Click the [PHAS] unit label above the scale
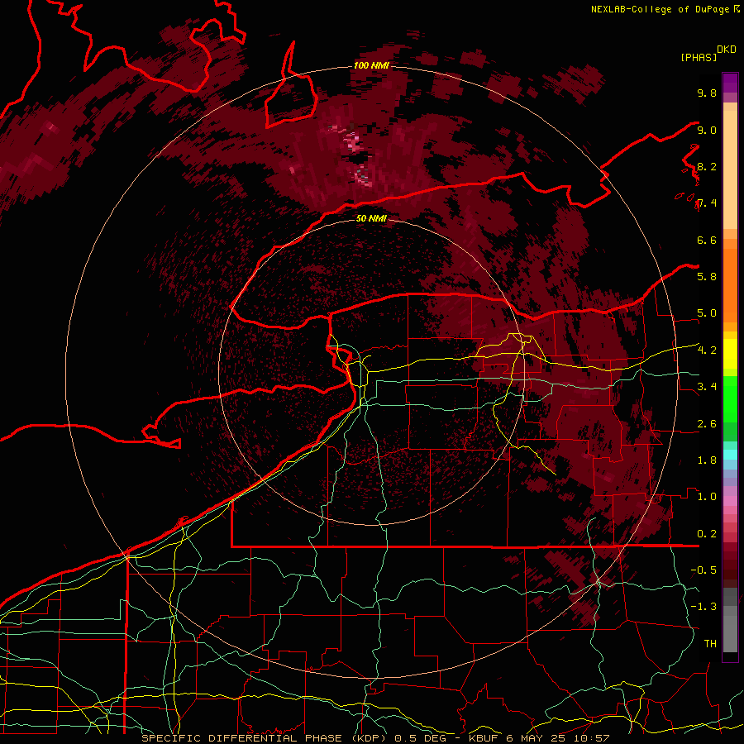 tap(699, 58)
